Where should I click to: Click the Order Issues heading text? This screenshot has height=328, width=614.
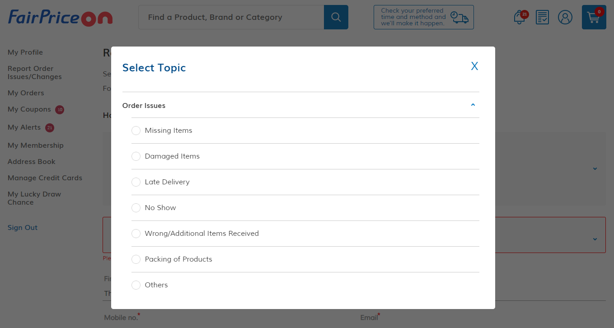click(144, 106)
